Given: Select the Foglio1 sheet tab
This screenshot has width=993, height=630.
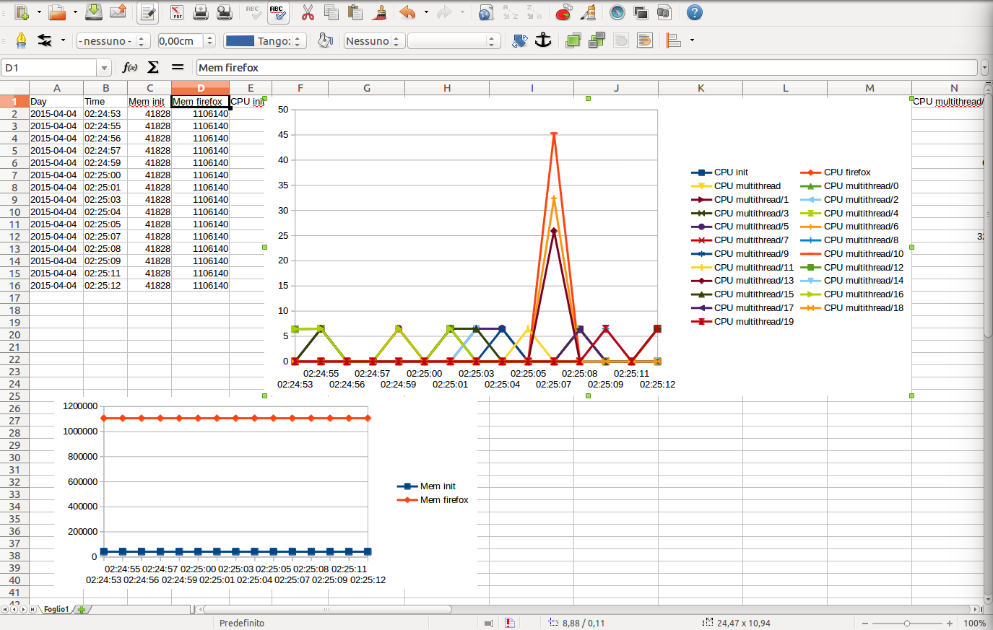Looking at the screenshot, I should point(56,609).
